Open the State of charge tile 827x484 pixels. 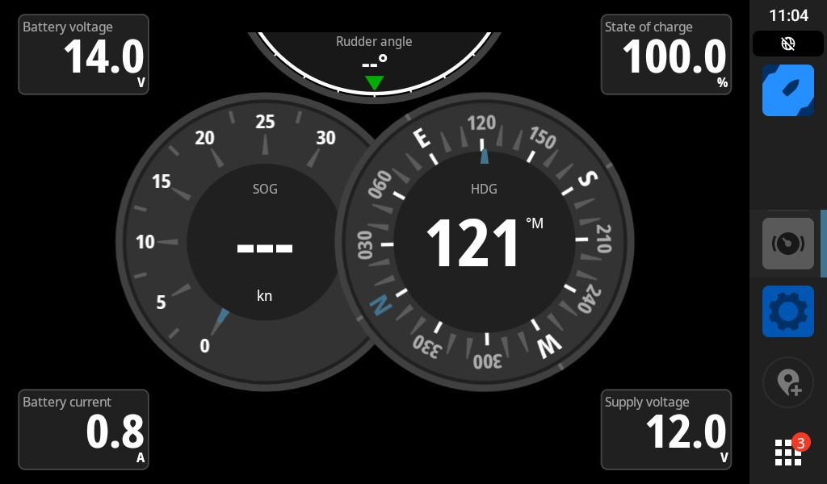click(665, 54)
